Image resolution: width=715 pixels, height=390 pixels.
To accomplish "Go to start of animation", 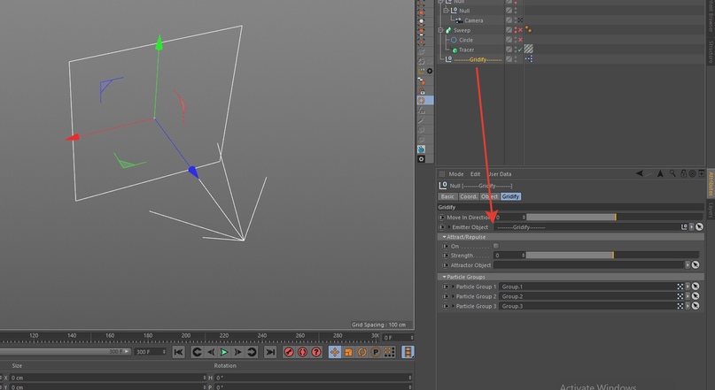I will (178, 352).
